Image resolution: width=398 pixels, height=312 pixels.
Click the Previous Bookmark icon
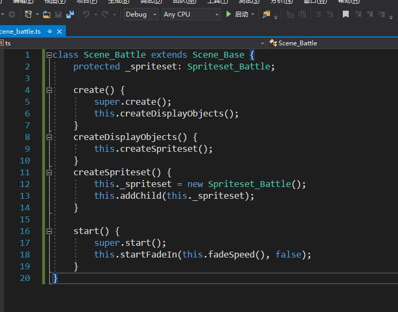358,14
